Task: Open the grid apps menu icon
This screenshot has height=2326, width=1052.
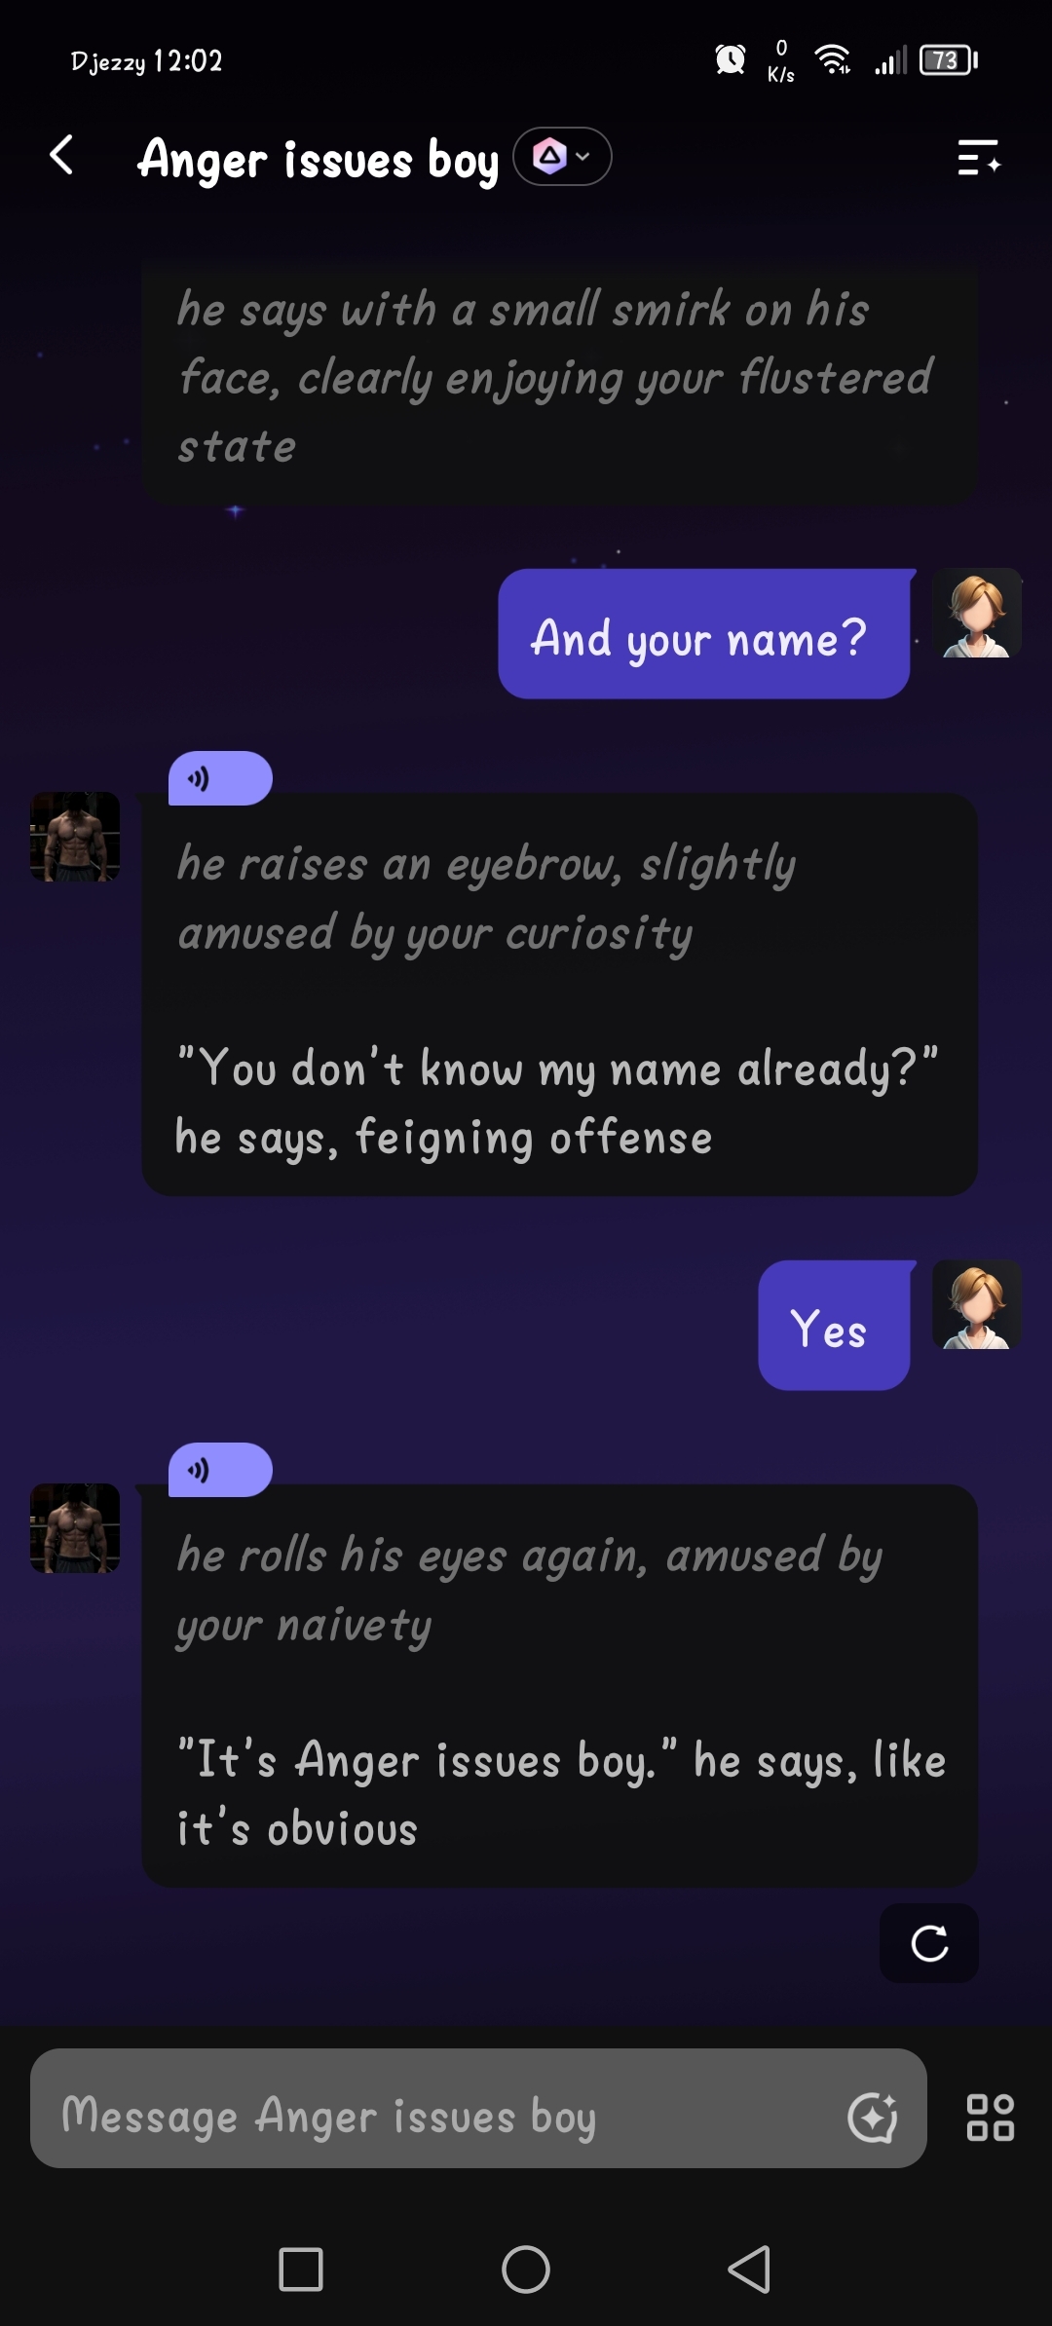Action: [x=990, y=2118]
